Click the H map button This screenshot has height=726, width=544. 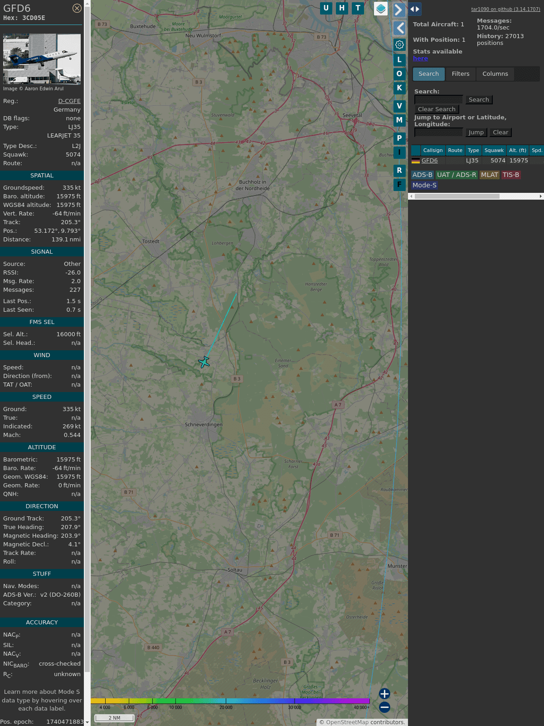pyautogui.click(x=342, y=8)
